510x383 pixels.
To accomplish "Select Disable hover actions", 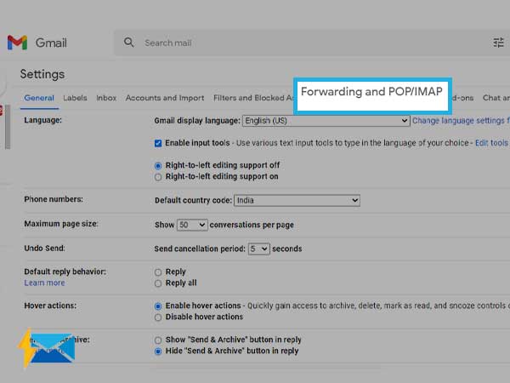I will point(158,317).
